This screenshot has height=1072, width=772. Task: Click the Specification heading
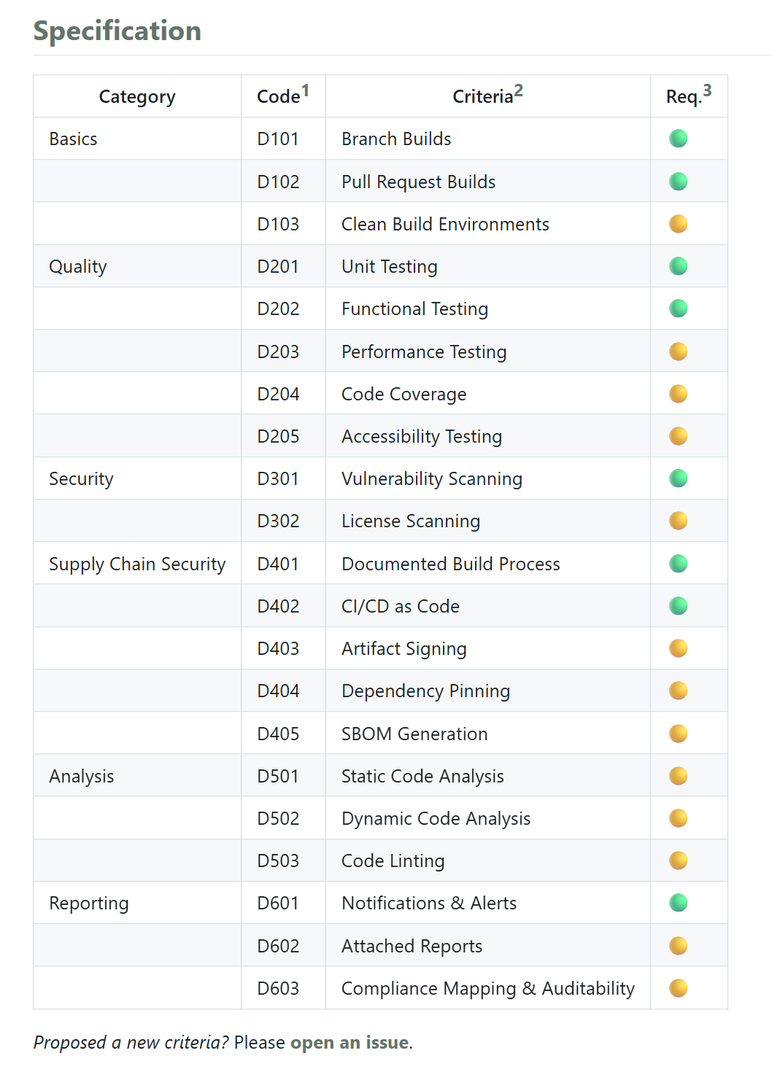[x=117, y=31]
